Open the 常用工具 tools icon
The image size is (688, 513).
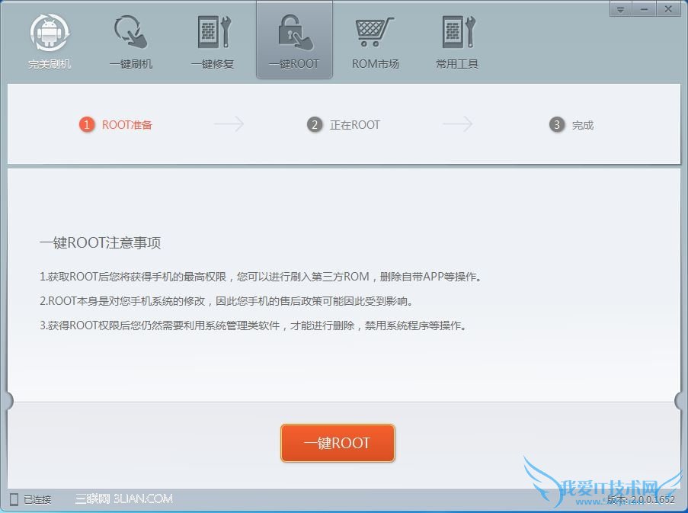point(458,31)
